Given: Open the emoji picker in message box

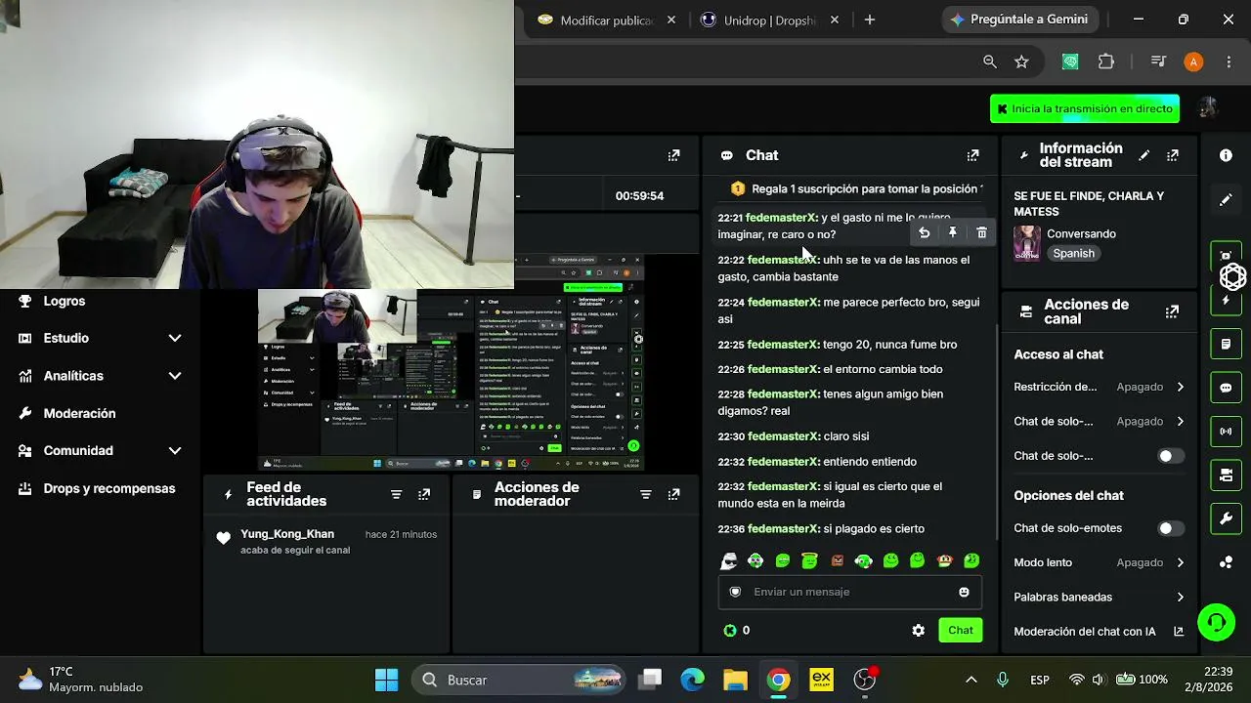Looking at the screenshot, I should coord(964,592).
